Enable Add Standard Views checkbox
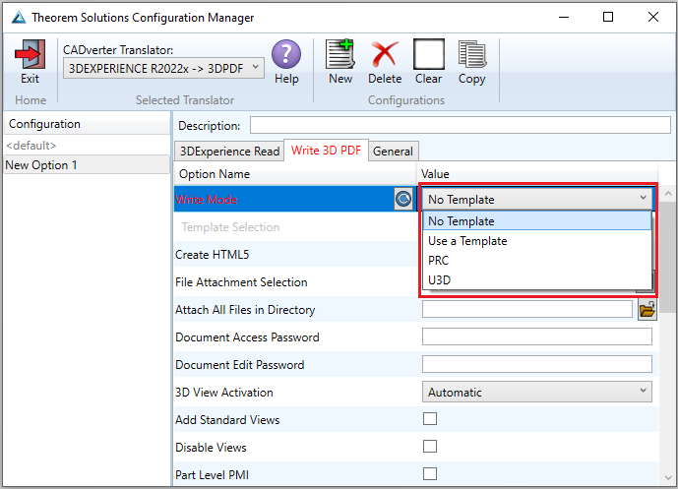 click(430, 419)
